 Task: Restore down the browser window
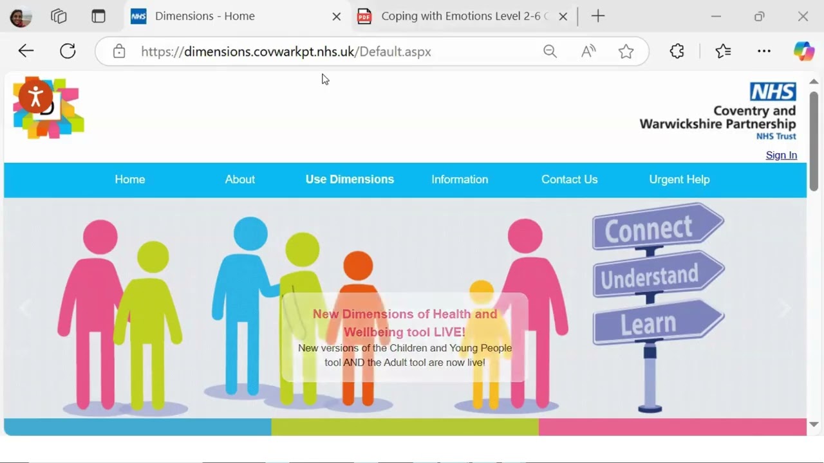760,17
